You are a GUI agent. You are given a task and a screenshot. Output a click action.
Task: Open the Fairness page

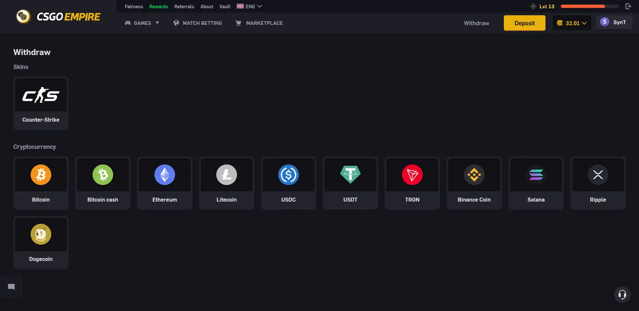coord(134,6)
